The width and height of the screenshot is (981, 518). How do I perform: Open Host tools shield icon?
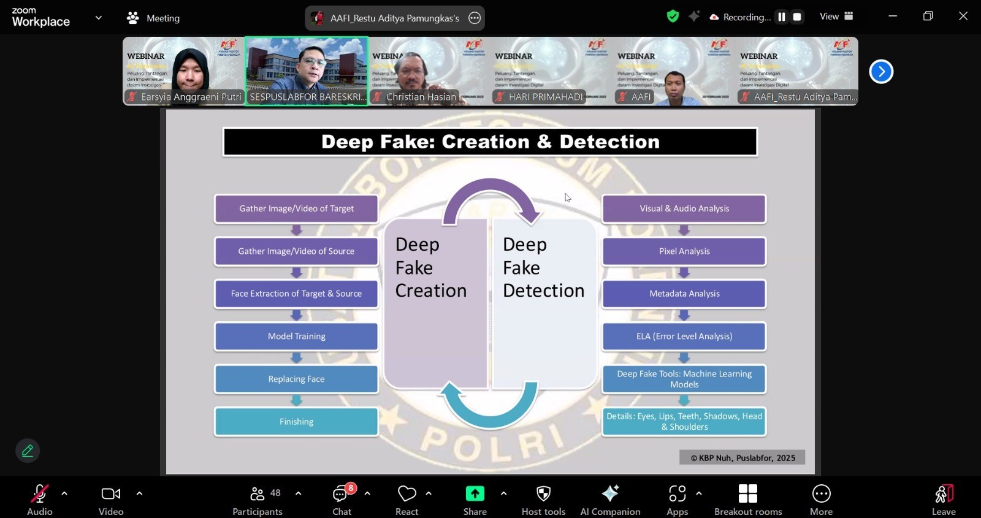pyautogui.click(x=543, y=500)
